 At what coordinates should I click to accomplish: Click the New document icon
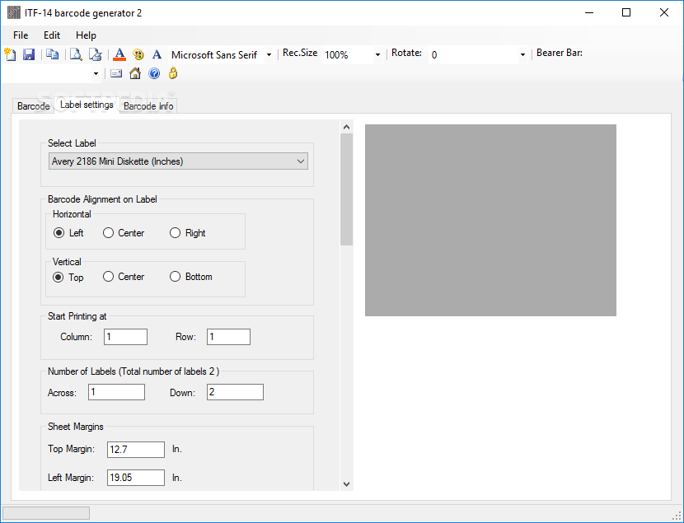10,54
